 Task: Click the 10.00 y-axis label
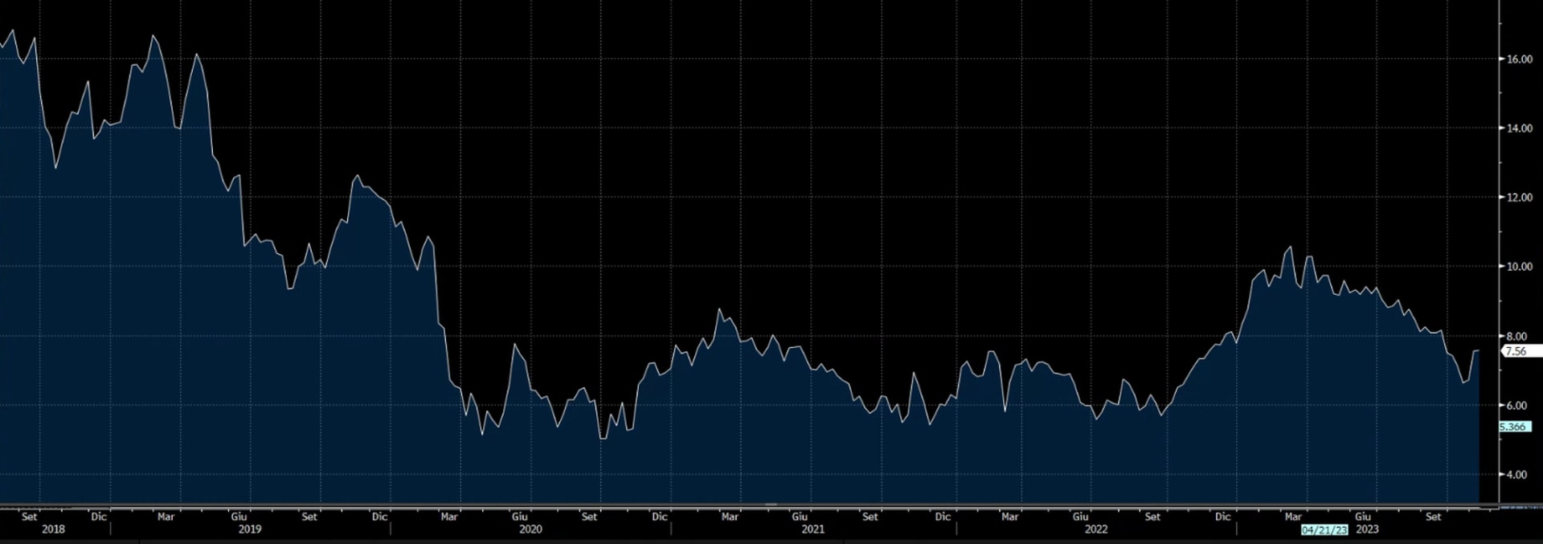point(1520,267)
